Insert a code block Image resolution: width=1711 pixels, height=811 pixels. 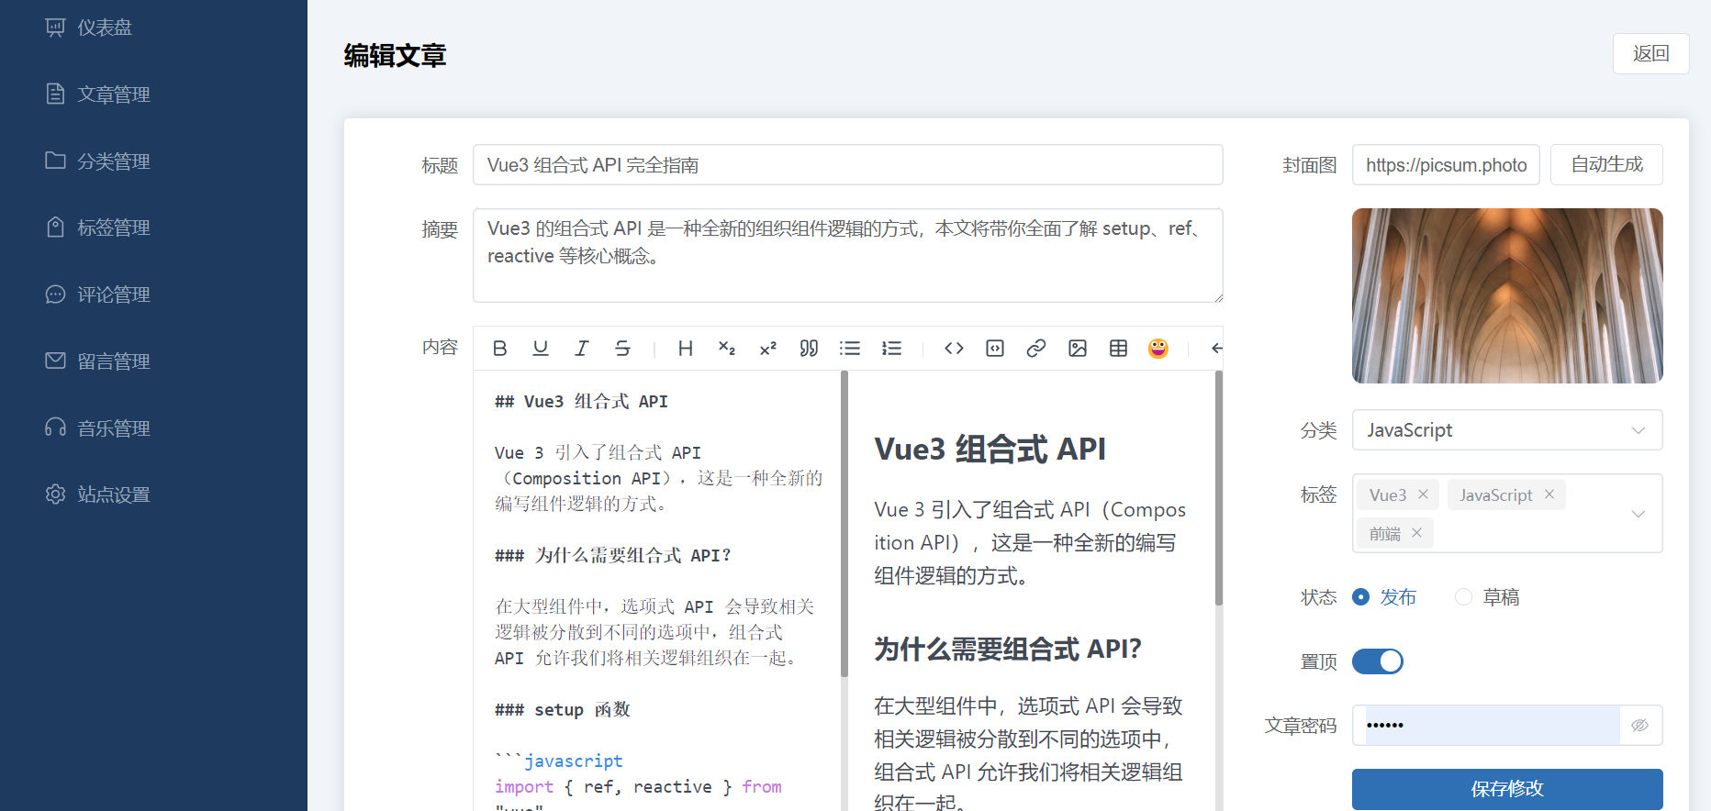pyautogui.click(x=995, y=349)
